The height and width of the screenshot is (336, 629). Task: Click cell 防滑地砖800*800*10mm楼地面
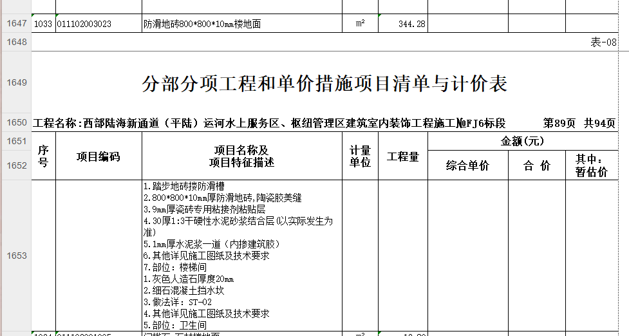coord(242,23)
